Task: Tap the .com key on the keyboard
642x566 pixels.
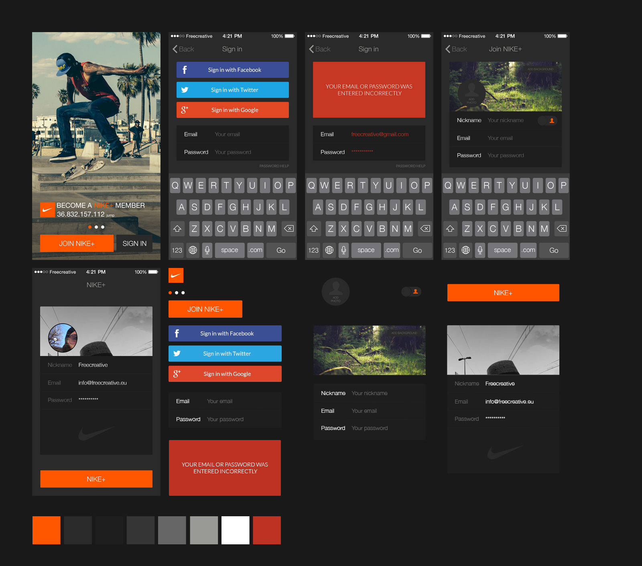Action: (x=255, y=250)
